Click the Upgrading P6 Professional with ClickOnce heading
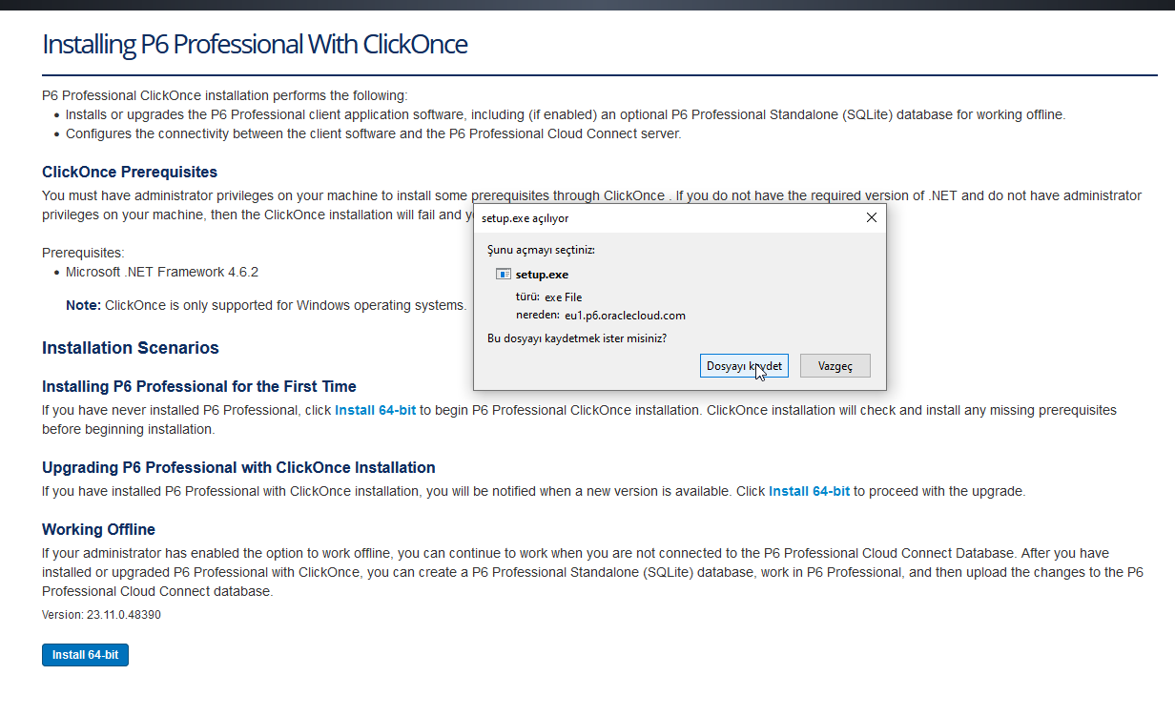Viewport: 1175px width, 716px height. (238, 467)
